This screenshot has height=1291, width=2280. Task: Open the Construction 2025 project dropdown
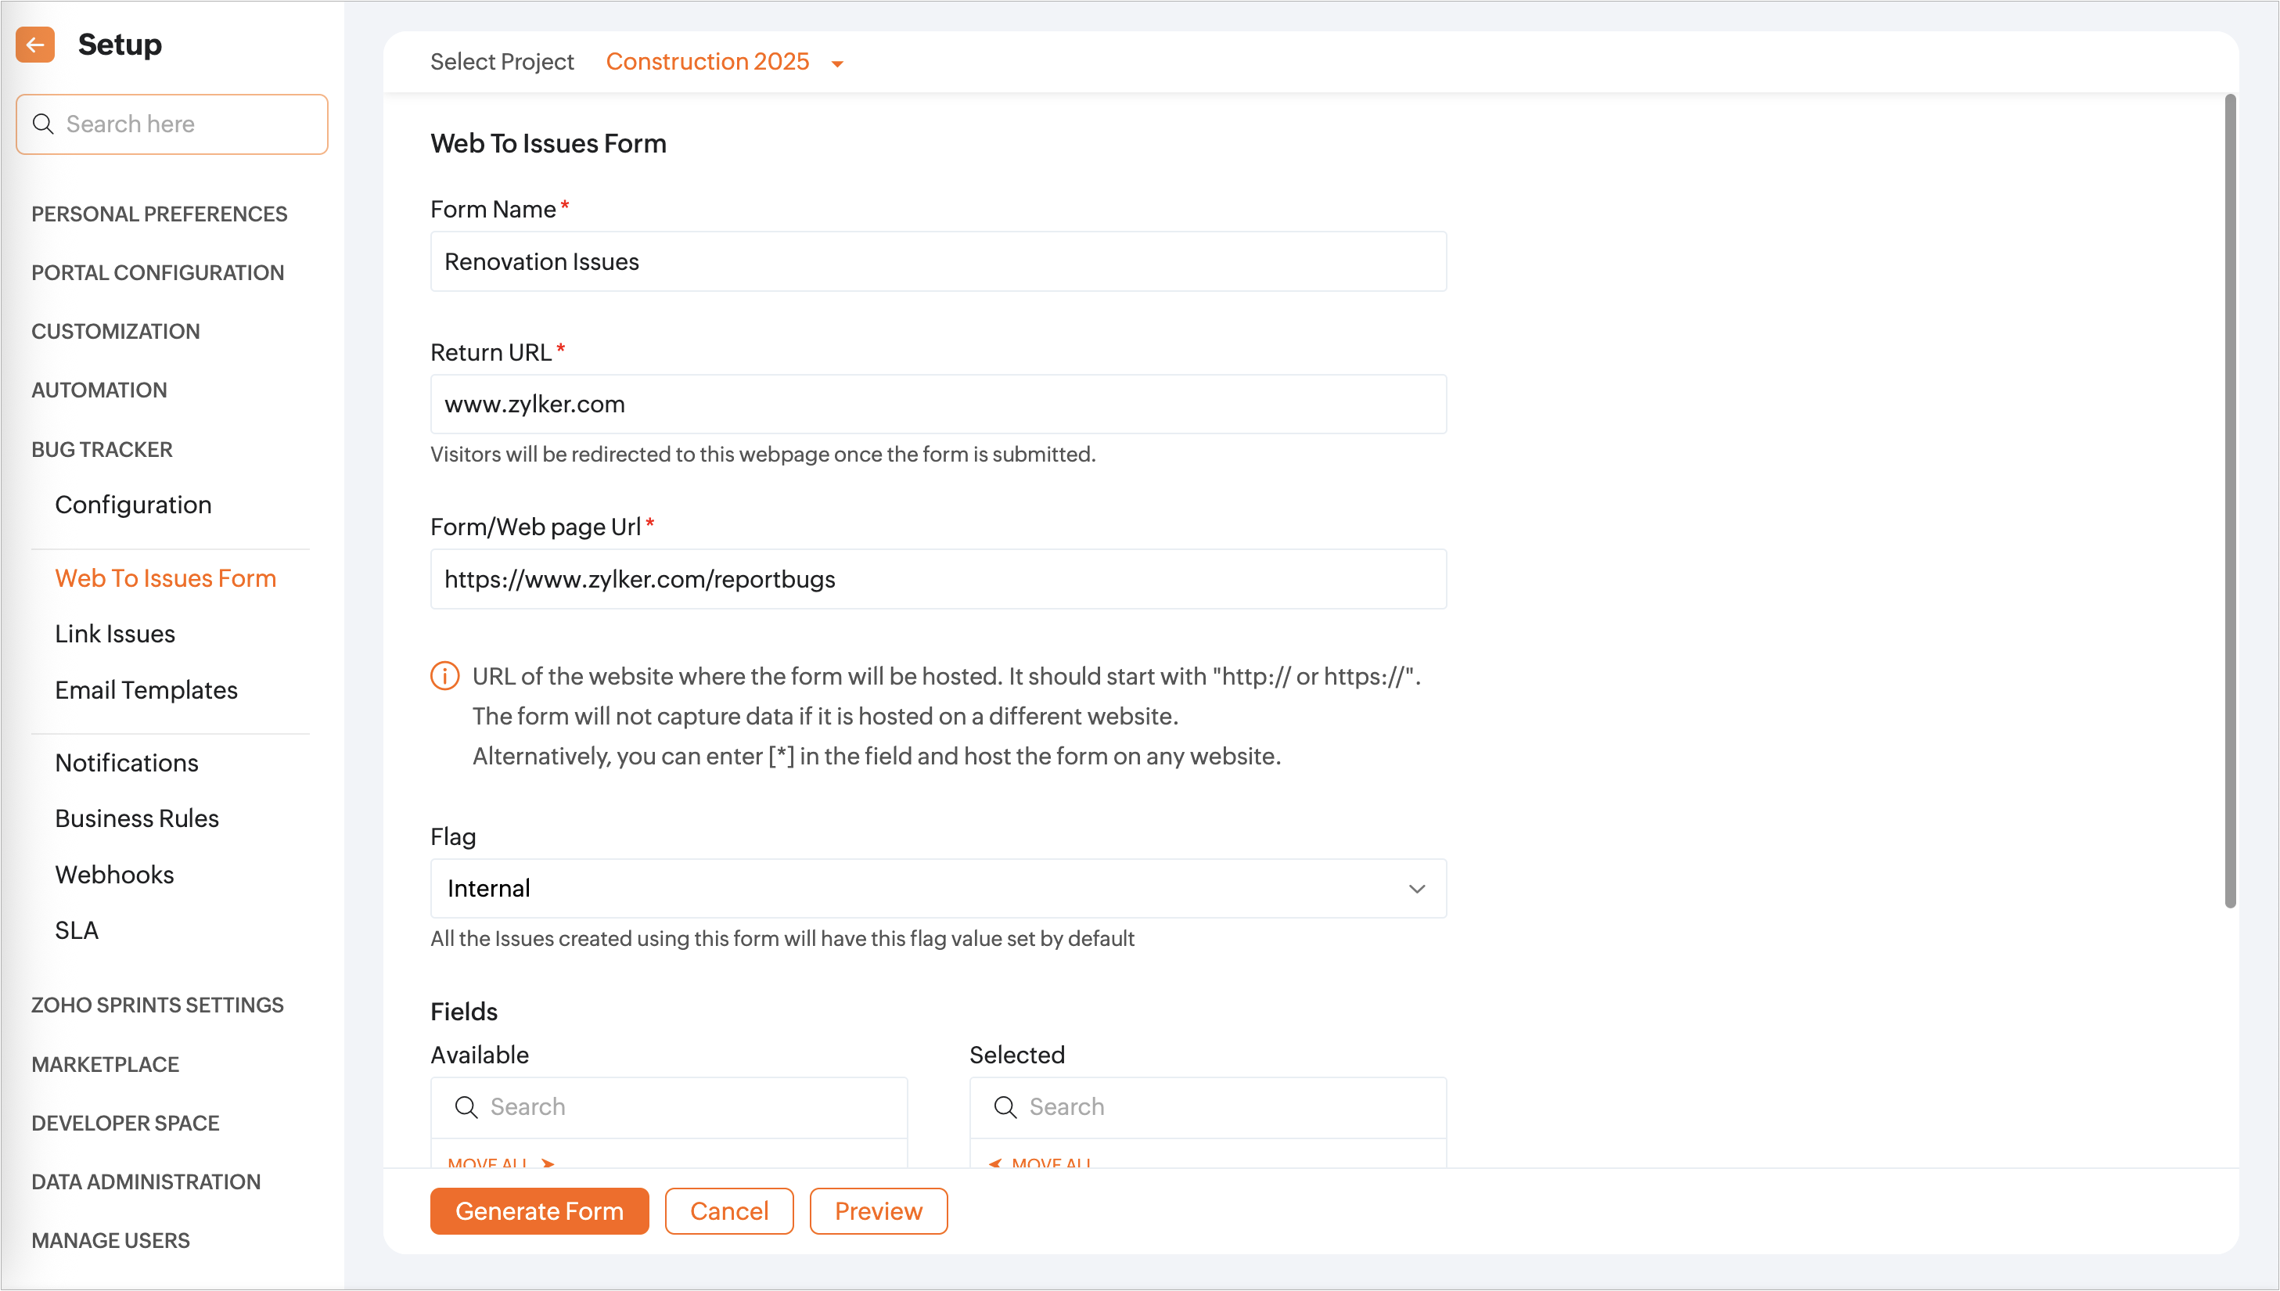point(725,62)
